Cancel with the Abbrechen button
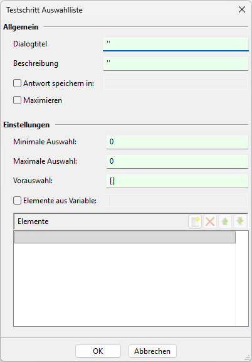Image resolution: width=252 pixels, height=362 pixels. click(152, 351)
